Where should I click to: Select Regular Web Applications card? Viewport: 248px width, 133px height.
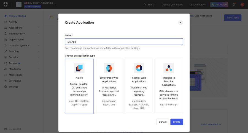point(139,86)
